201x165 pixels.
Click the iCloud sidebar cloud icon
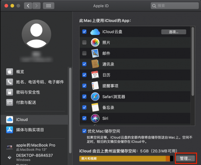(x=10, y=120)
